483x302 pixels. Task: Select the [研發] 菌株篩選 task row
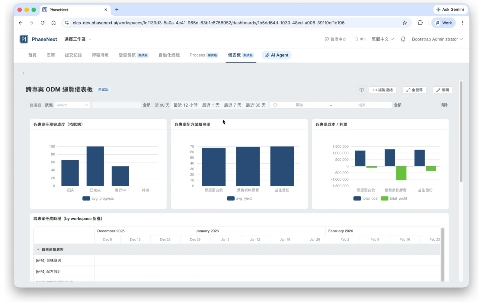click(x=64, y=260)
